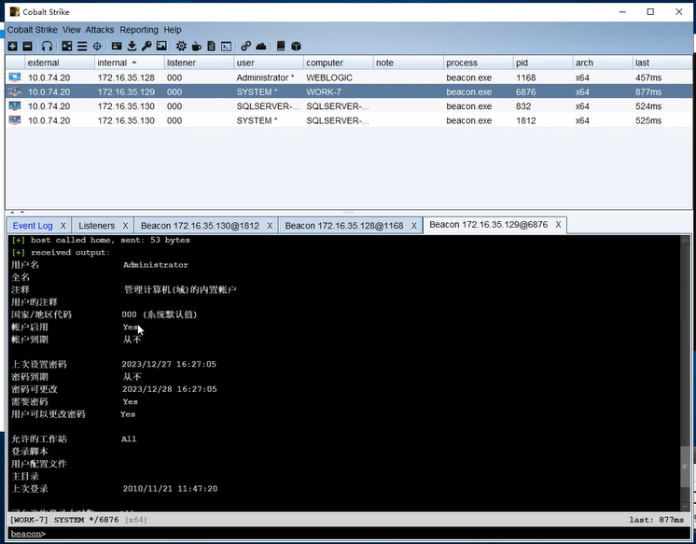696x544 pixels.
Task: Click the gear icon to generate executable
Action: (x=181, y=46)
